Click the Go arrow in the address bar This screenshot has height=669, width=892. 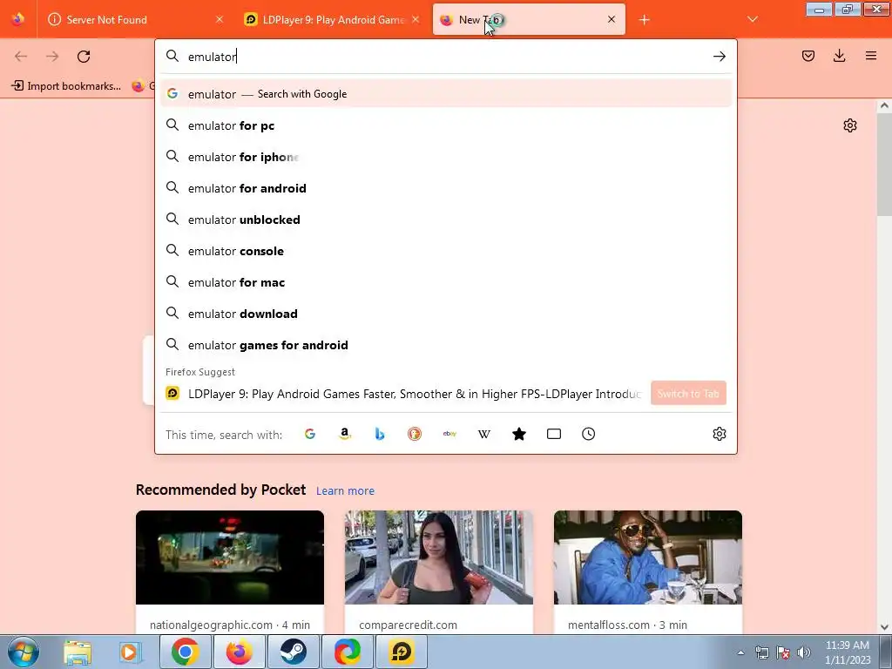(719, 57)
